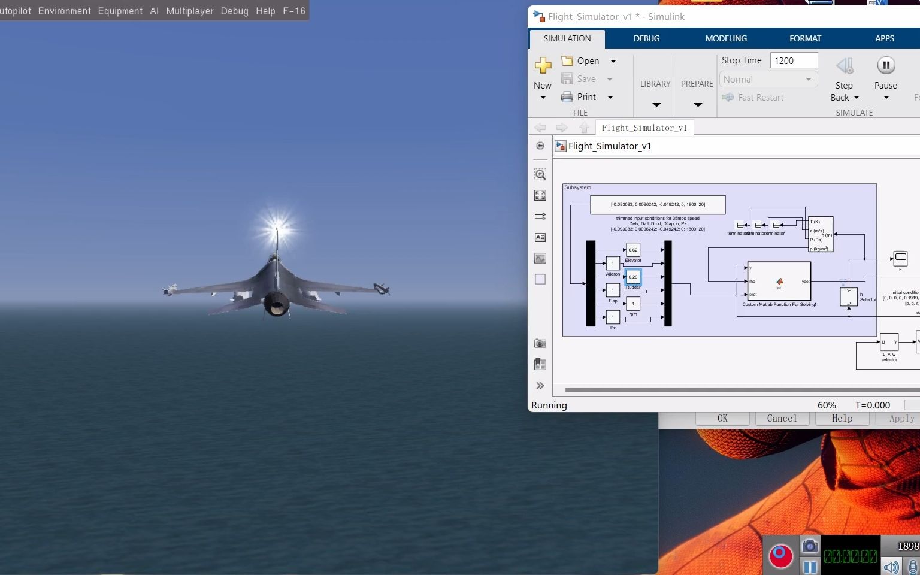Click the View Mark palette icon

(540, 364)
